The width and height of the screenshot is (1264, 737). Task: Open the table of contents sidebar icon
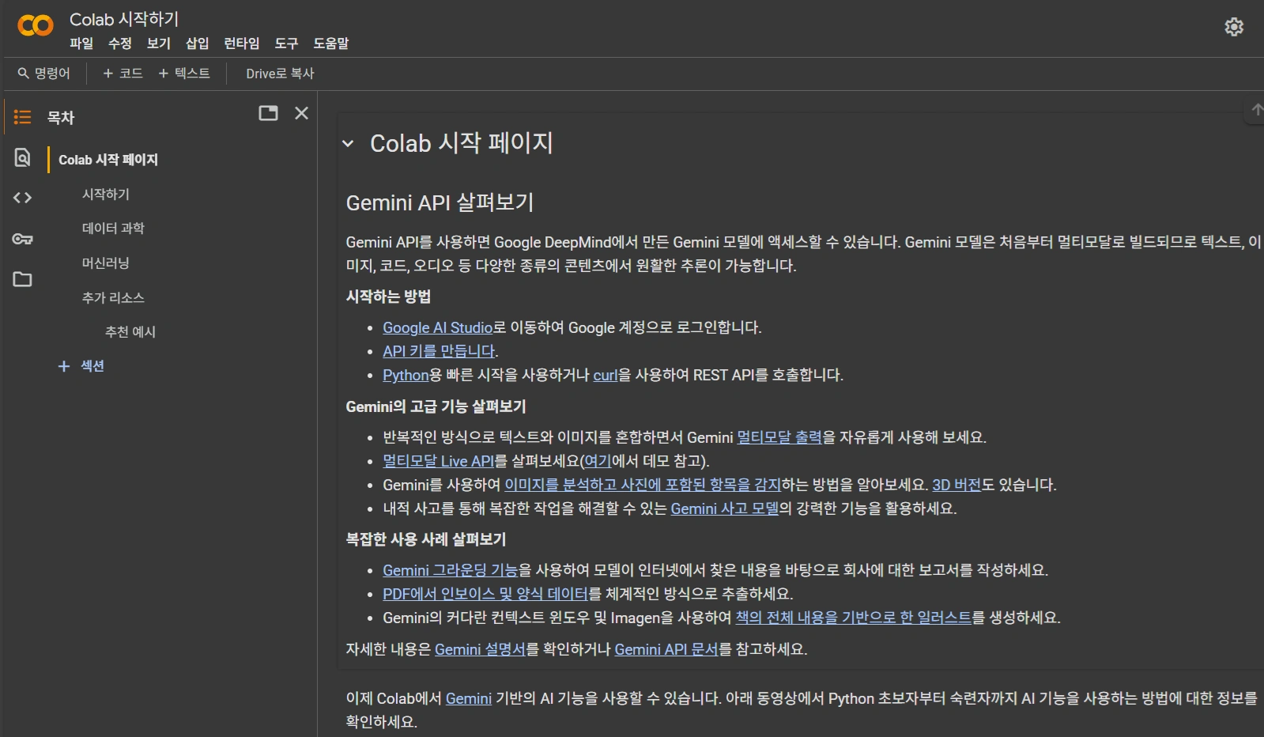(22, 117)
